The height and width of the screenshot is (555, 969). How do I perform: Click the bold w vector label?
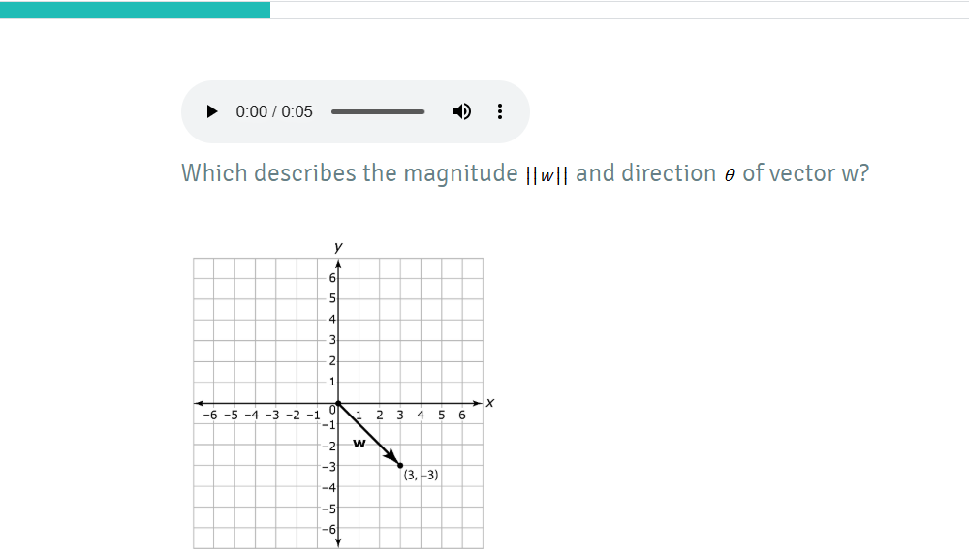click(x=359, y=443)
